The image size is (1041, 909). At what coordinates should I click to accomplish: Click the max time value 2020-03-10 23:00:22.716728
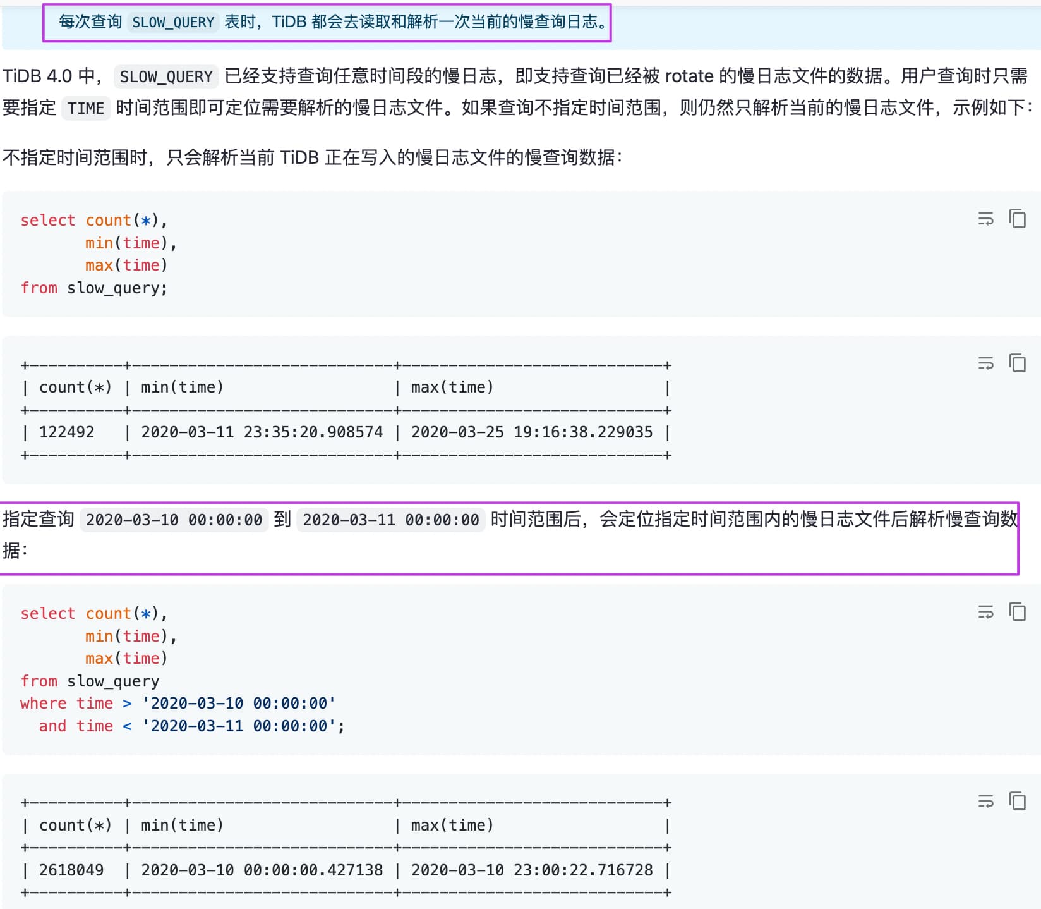click(532, 870)
